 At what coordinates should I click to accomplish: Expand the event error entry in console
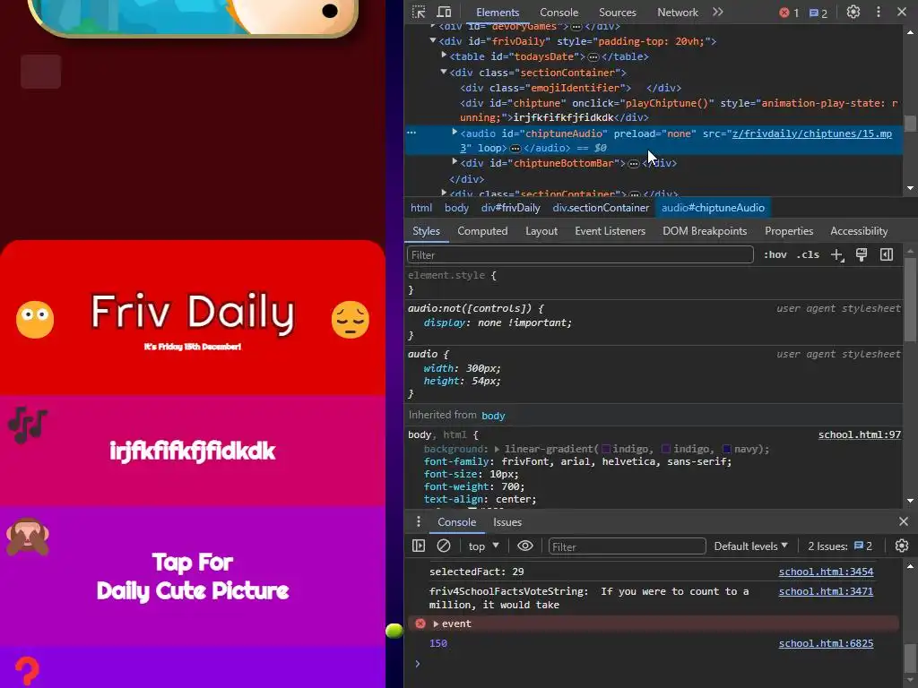[436, 624]
